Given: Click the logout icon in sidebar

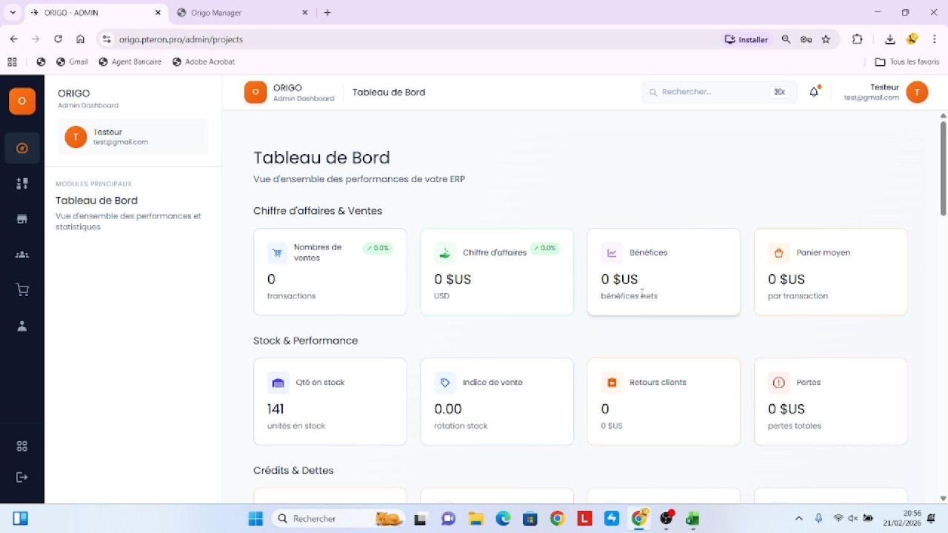Looking at the screenshot, I should pos(22,477).
